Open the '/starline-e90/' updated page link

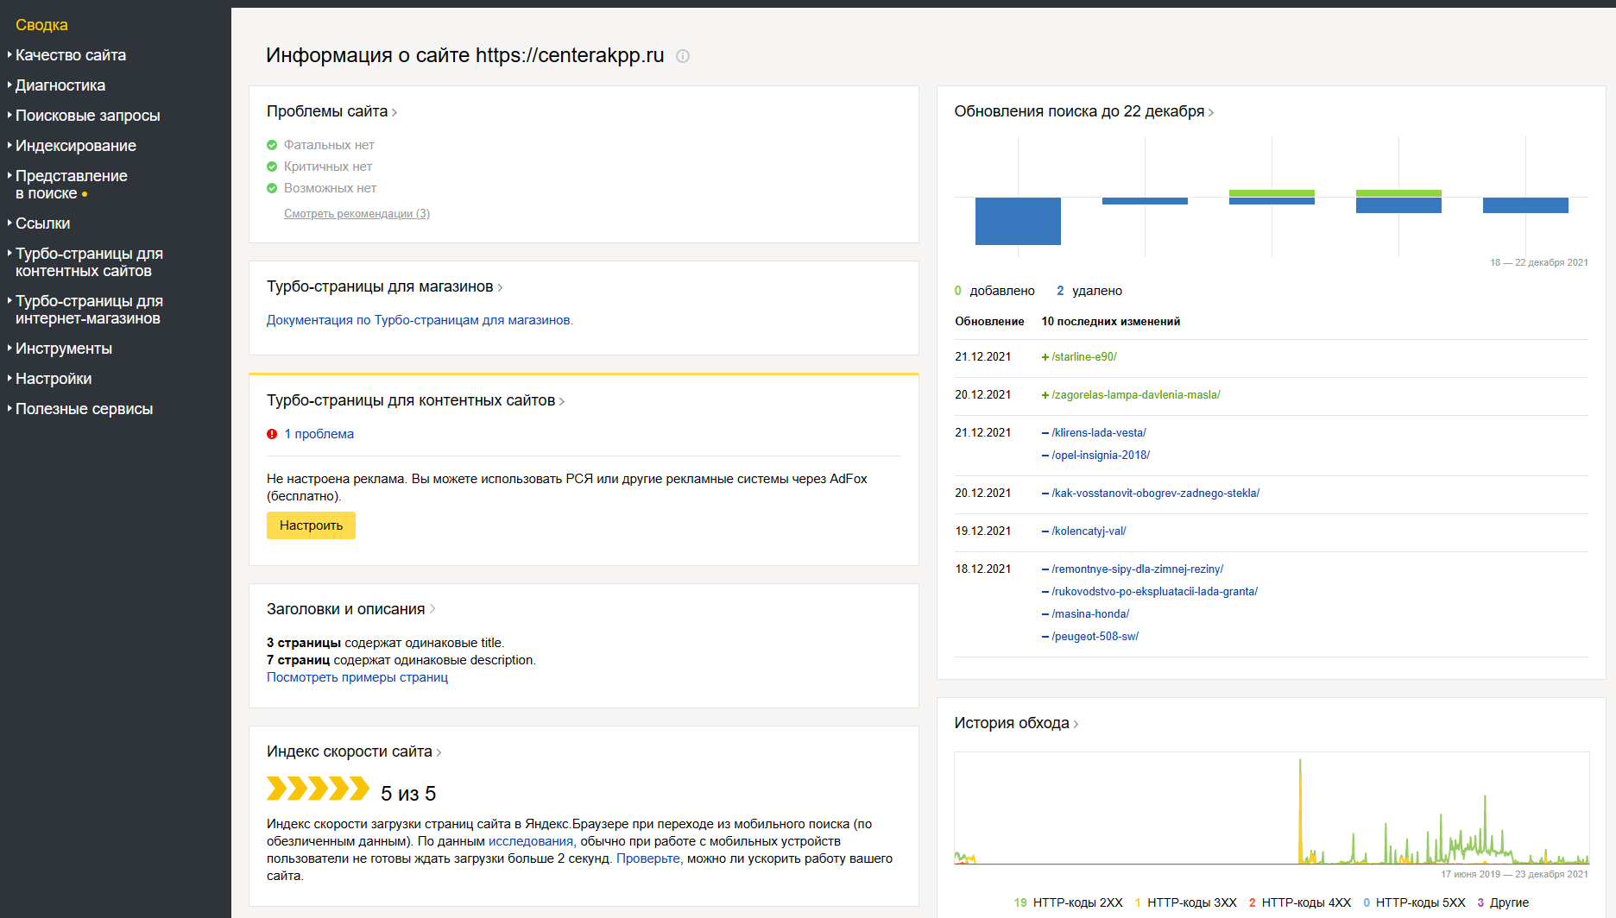pyautogui.click(x=1083, y=356)
